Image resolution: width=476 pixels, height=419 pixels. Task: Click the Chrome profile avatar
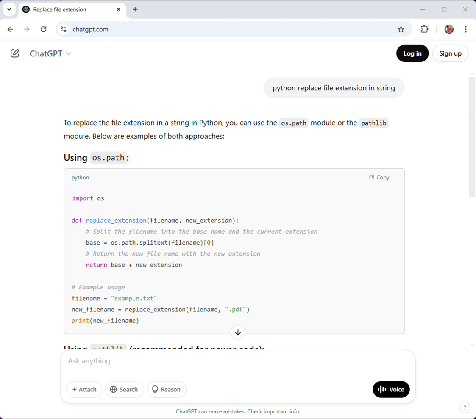tap(449, 29)
